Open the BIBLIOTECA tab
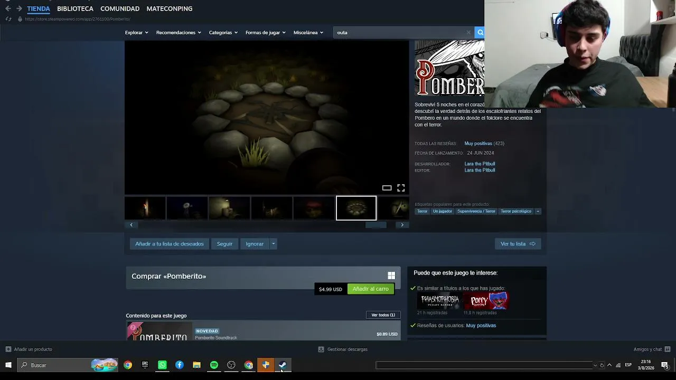 [x=75, y=8]
